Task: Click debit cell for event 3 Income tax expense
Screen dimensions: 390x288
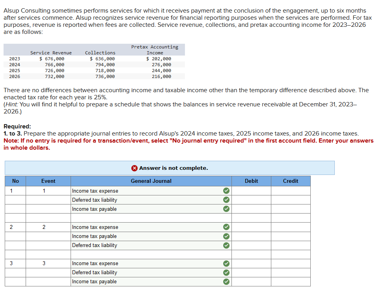Action: click(x=251, y=264)
